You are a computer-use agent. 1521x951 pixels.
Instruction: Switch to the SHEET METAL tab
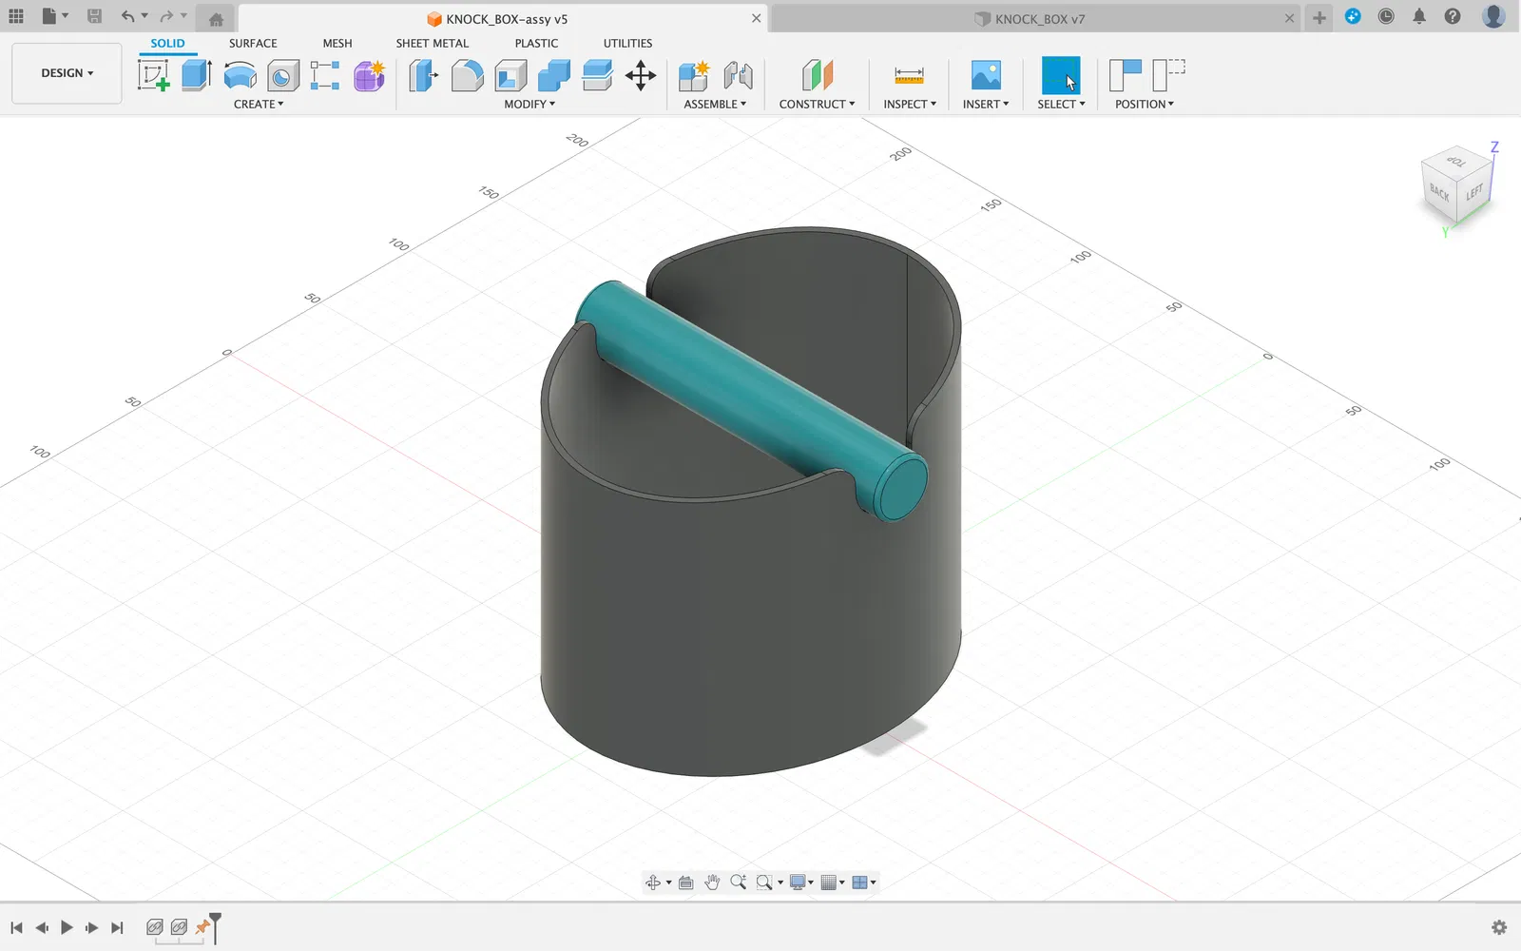click(433, 44)
